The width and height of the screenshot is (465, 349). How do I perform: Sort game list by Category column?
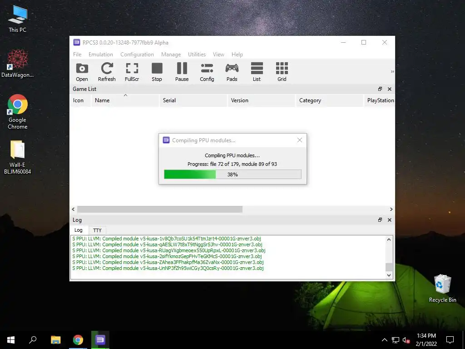click(330, 100)
